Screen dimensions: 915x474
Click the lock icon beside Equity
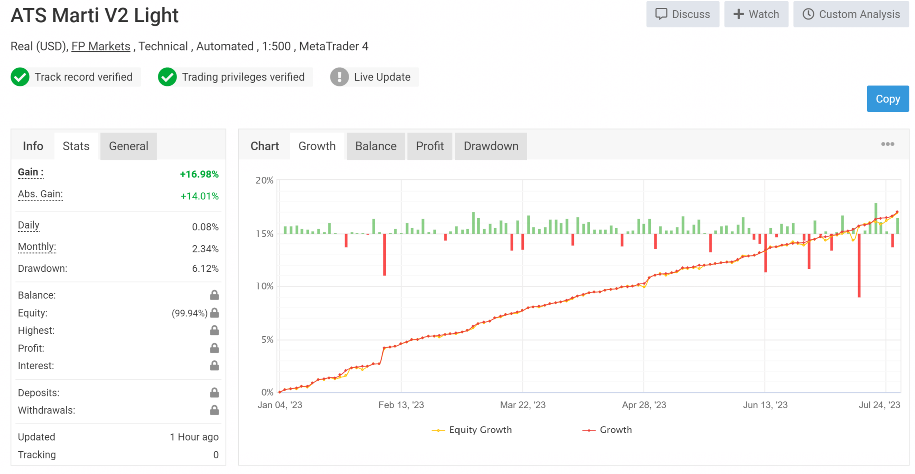[x=214, y=313]
